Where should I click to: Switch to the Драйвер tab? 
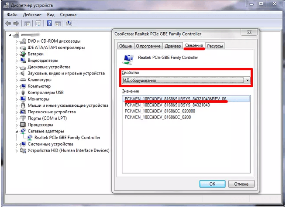point(173,46)
